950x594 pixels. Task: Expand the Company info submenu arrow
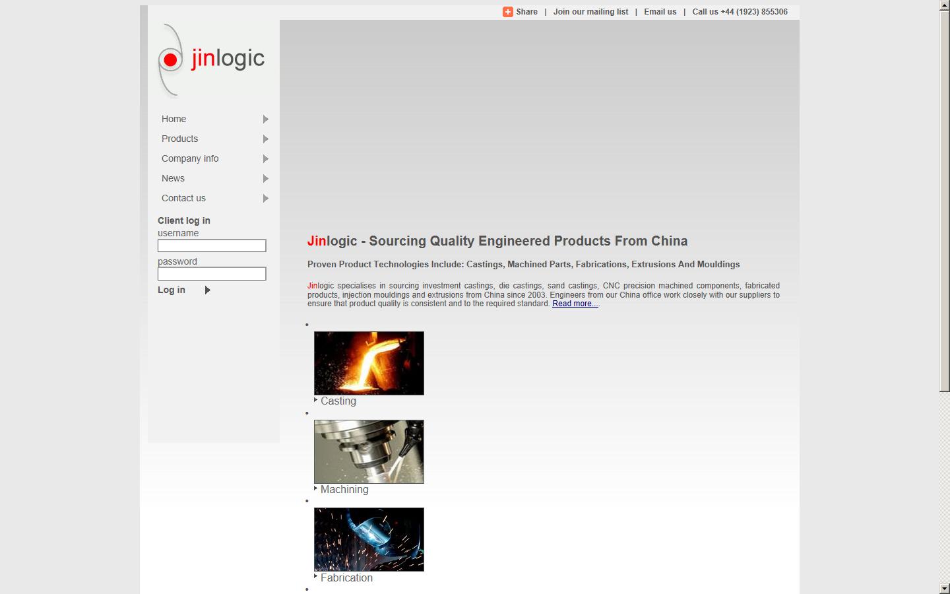[266, 159]
